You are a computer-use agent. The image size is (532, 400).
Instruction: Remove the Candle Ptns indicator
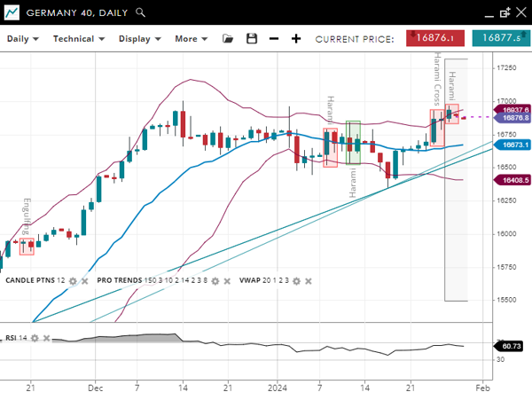(x=85, y=280)
